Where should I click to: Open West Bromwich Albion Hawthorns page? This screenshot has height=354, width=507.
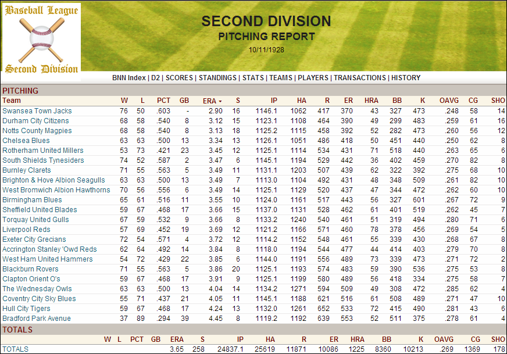coord(56,190)
